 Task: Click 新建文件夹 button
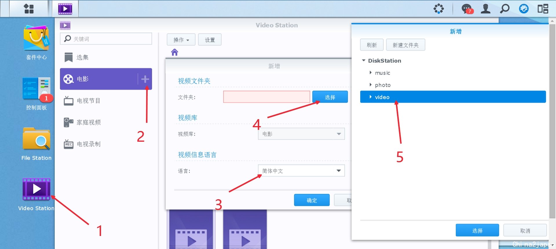coord(405,45)
